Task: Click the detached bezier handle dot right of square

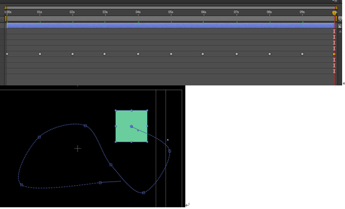Action: click(x=168, y=140)
